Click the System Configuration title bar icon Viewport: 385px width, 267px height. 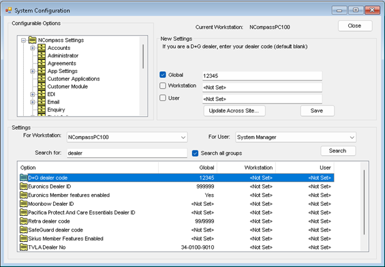tap(9, 11)
